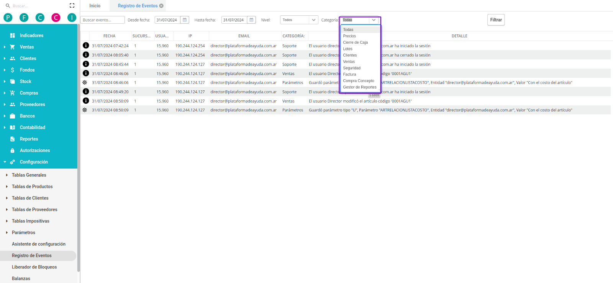Image resolution: width=613 pixels, height=283 pixels.
Task: Select Precios in category list
Action: [360, 36]
